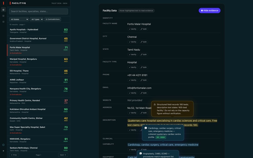The width and height of the screenshot is (253, 158).
Task: Verify the Address field
Action: pos(132,113)
